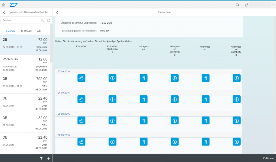Expand the user menu dropdown arrow
Screen dimensions: 276x162
click(x=273, y=5)
